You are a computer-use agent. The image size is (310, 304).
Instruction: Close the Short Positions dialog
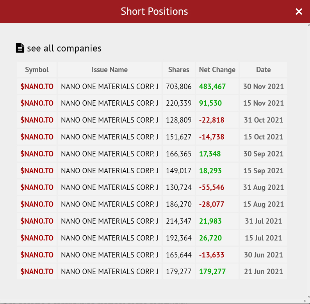pos(299,11)
